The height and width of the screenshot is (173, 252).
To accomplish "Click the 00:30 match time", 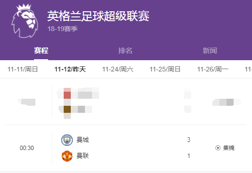I will [x=27, y=148].
